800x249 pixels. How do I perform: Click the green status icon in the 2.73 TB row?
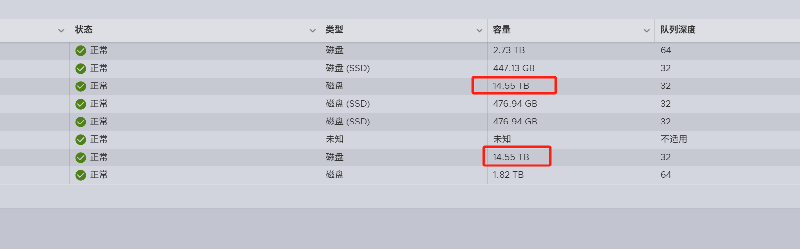[81, 51]
